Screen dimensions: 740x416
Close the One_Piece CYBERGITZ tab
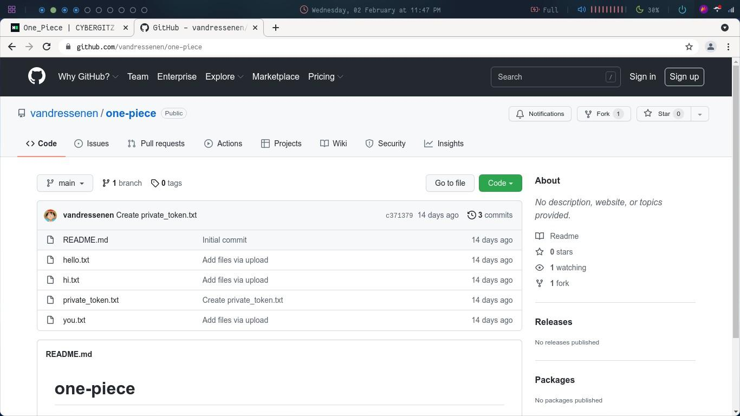126,28
